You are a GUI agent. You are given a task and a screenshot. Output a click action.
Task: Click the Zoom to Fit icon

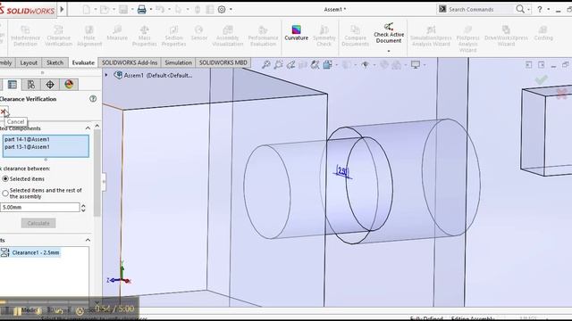[266, 65]
